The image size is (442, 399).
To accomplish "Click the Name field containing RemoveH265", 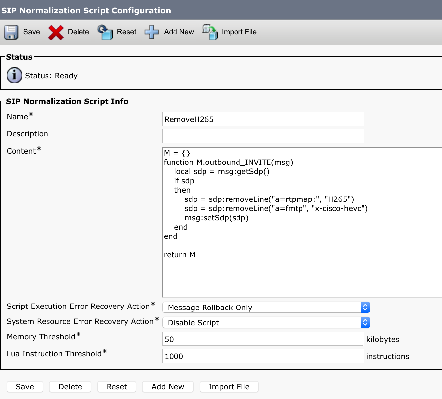I will coord(263,119).
